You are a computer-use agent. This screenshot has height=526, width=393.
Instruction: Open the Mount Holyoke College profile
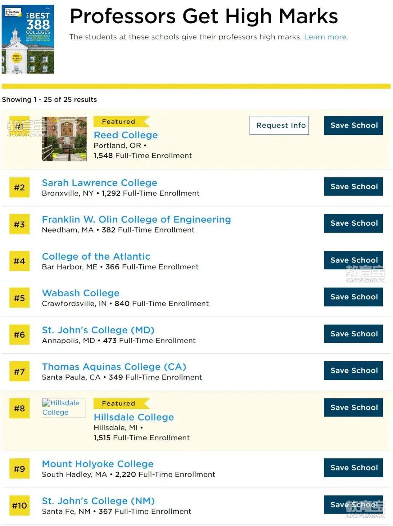(98, 464)
